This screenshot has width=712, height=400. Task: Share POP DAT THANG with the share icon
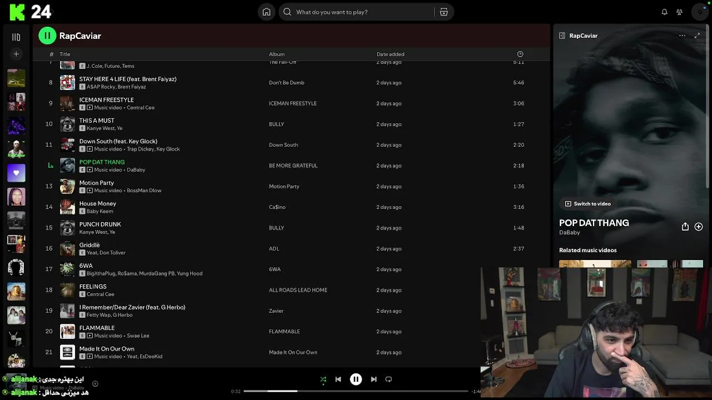coord(685,227)
